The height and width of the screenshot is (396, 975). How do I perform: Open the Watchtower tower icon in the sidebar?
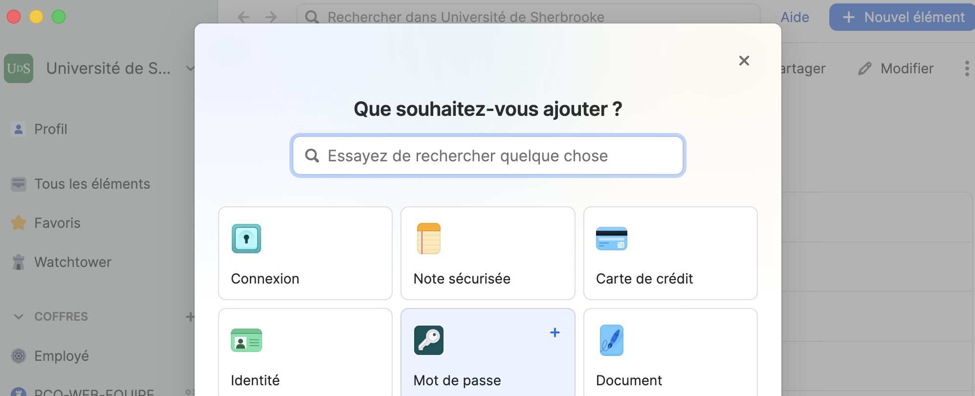(x=19, y=263)
